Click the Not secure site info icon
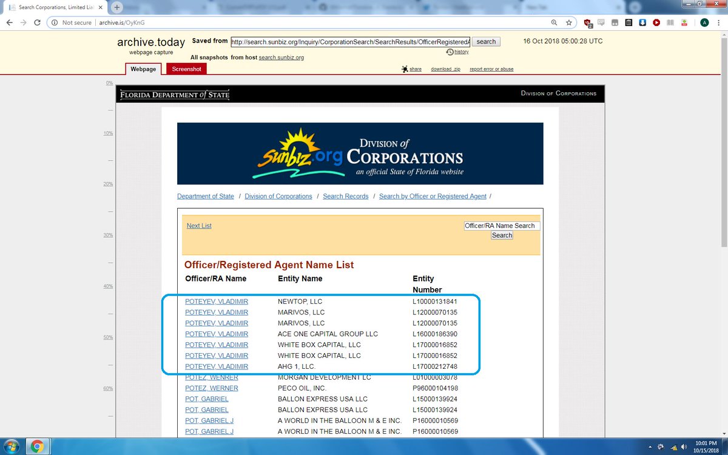This screenshot has width=728, height=455. (54, 22)
